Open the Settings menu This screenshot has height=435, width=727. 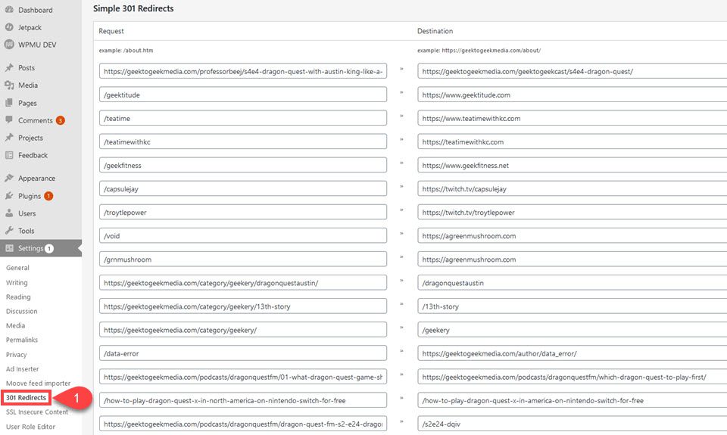point(30,248)
